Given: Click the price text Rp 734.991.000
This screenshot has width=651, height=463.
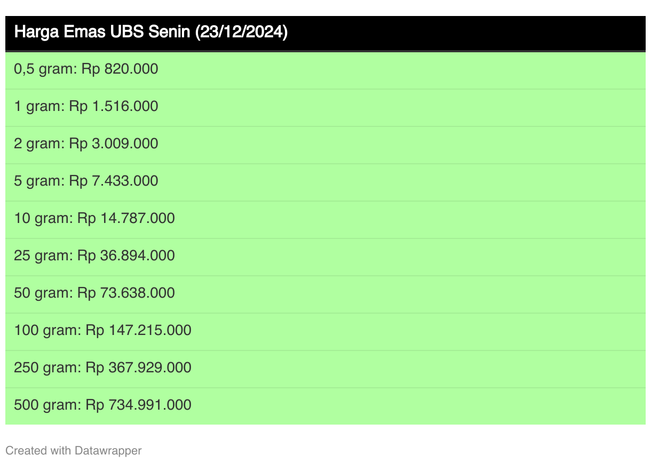Looking at the screenshot, I should 139,405.
